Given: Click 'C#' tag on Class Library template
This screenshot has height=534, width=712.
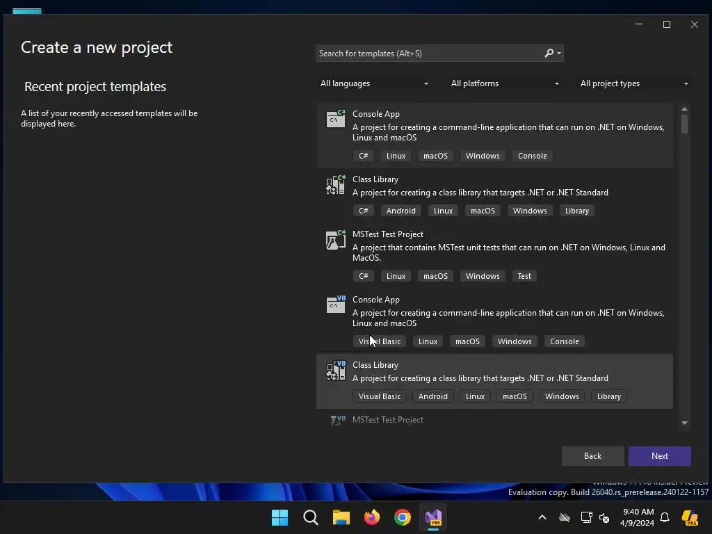Looking at the screenshot, I should click(364, 211).
